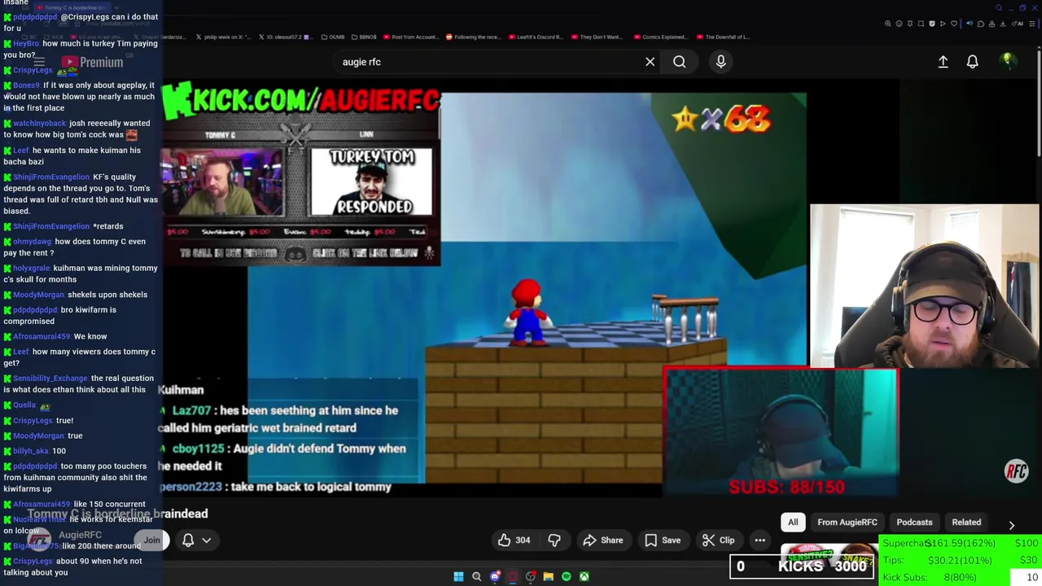
Task: Open the BBNO$ bookmarks folder
Action: click(x=364, y=37)
